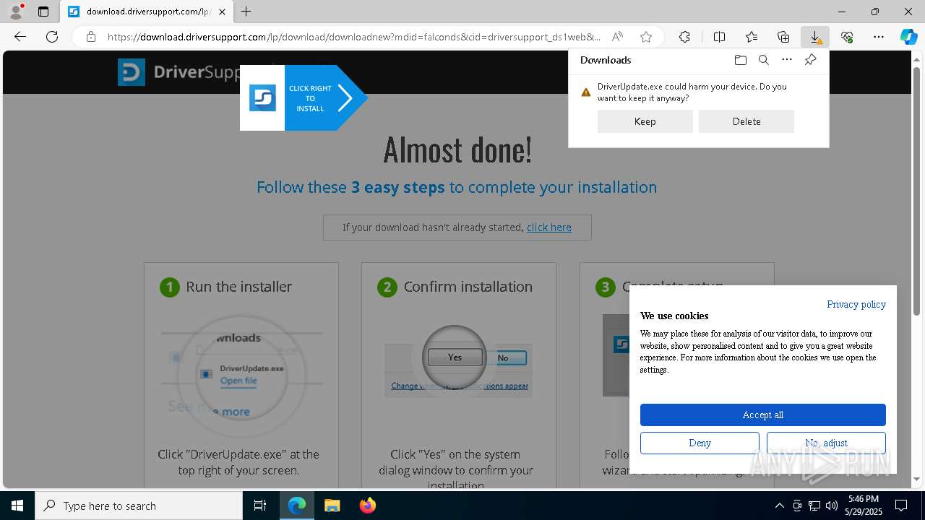Open Task View on taskbar
The width and height of the screenshot is (925, 520).
(x=260, y=506)
